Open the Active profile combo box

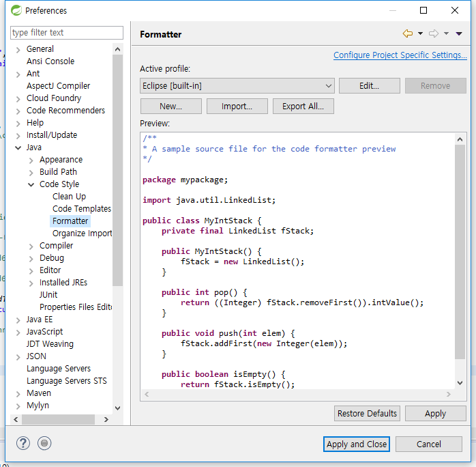pos(237,85)
